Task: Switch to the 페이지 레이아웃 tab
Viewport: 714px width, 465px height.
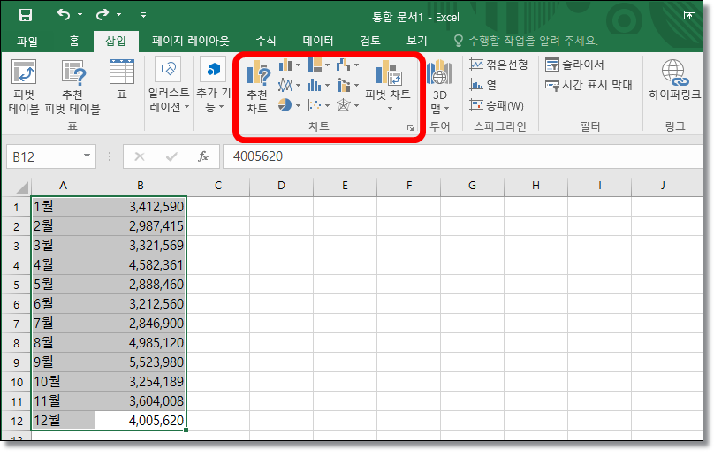Action: coord(190,41)
